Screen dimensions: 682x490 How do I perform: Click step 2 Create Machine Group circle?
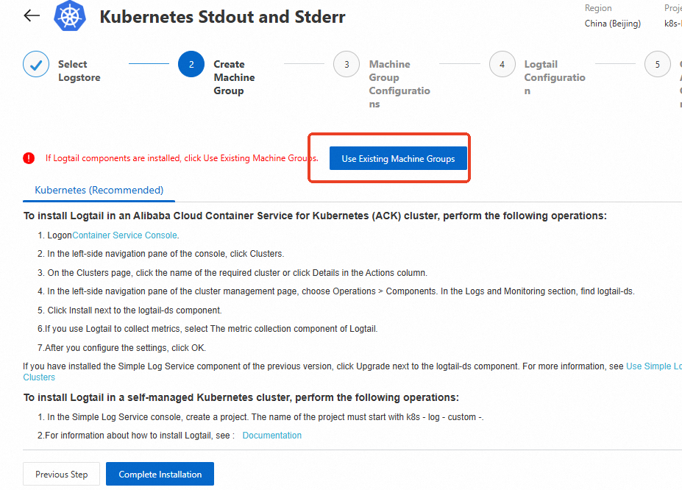(x=191, y=65)
